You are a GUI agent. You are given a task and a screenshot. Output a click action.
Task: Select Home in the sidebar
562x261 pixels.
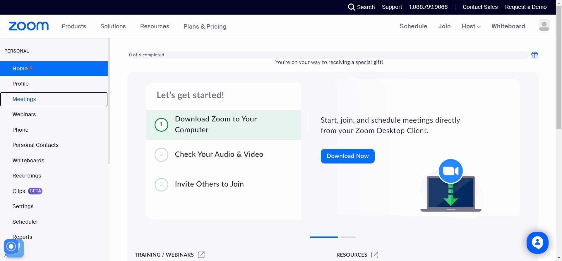click(54, 69)
